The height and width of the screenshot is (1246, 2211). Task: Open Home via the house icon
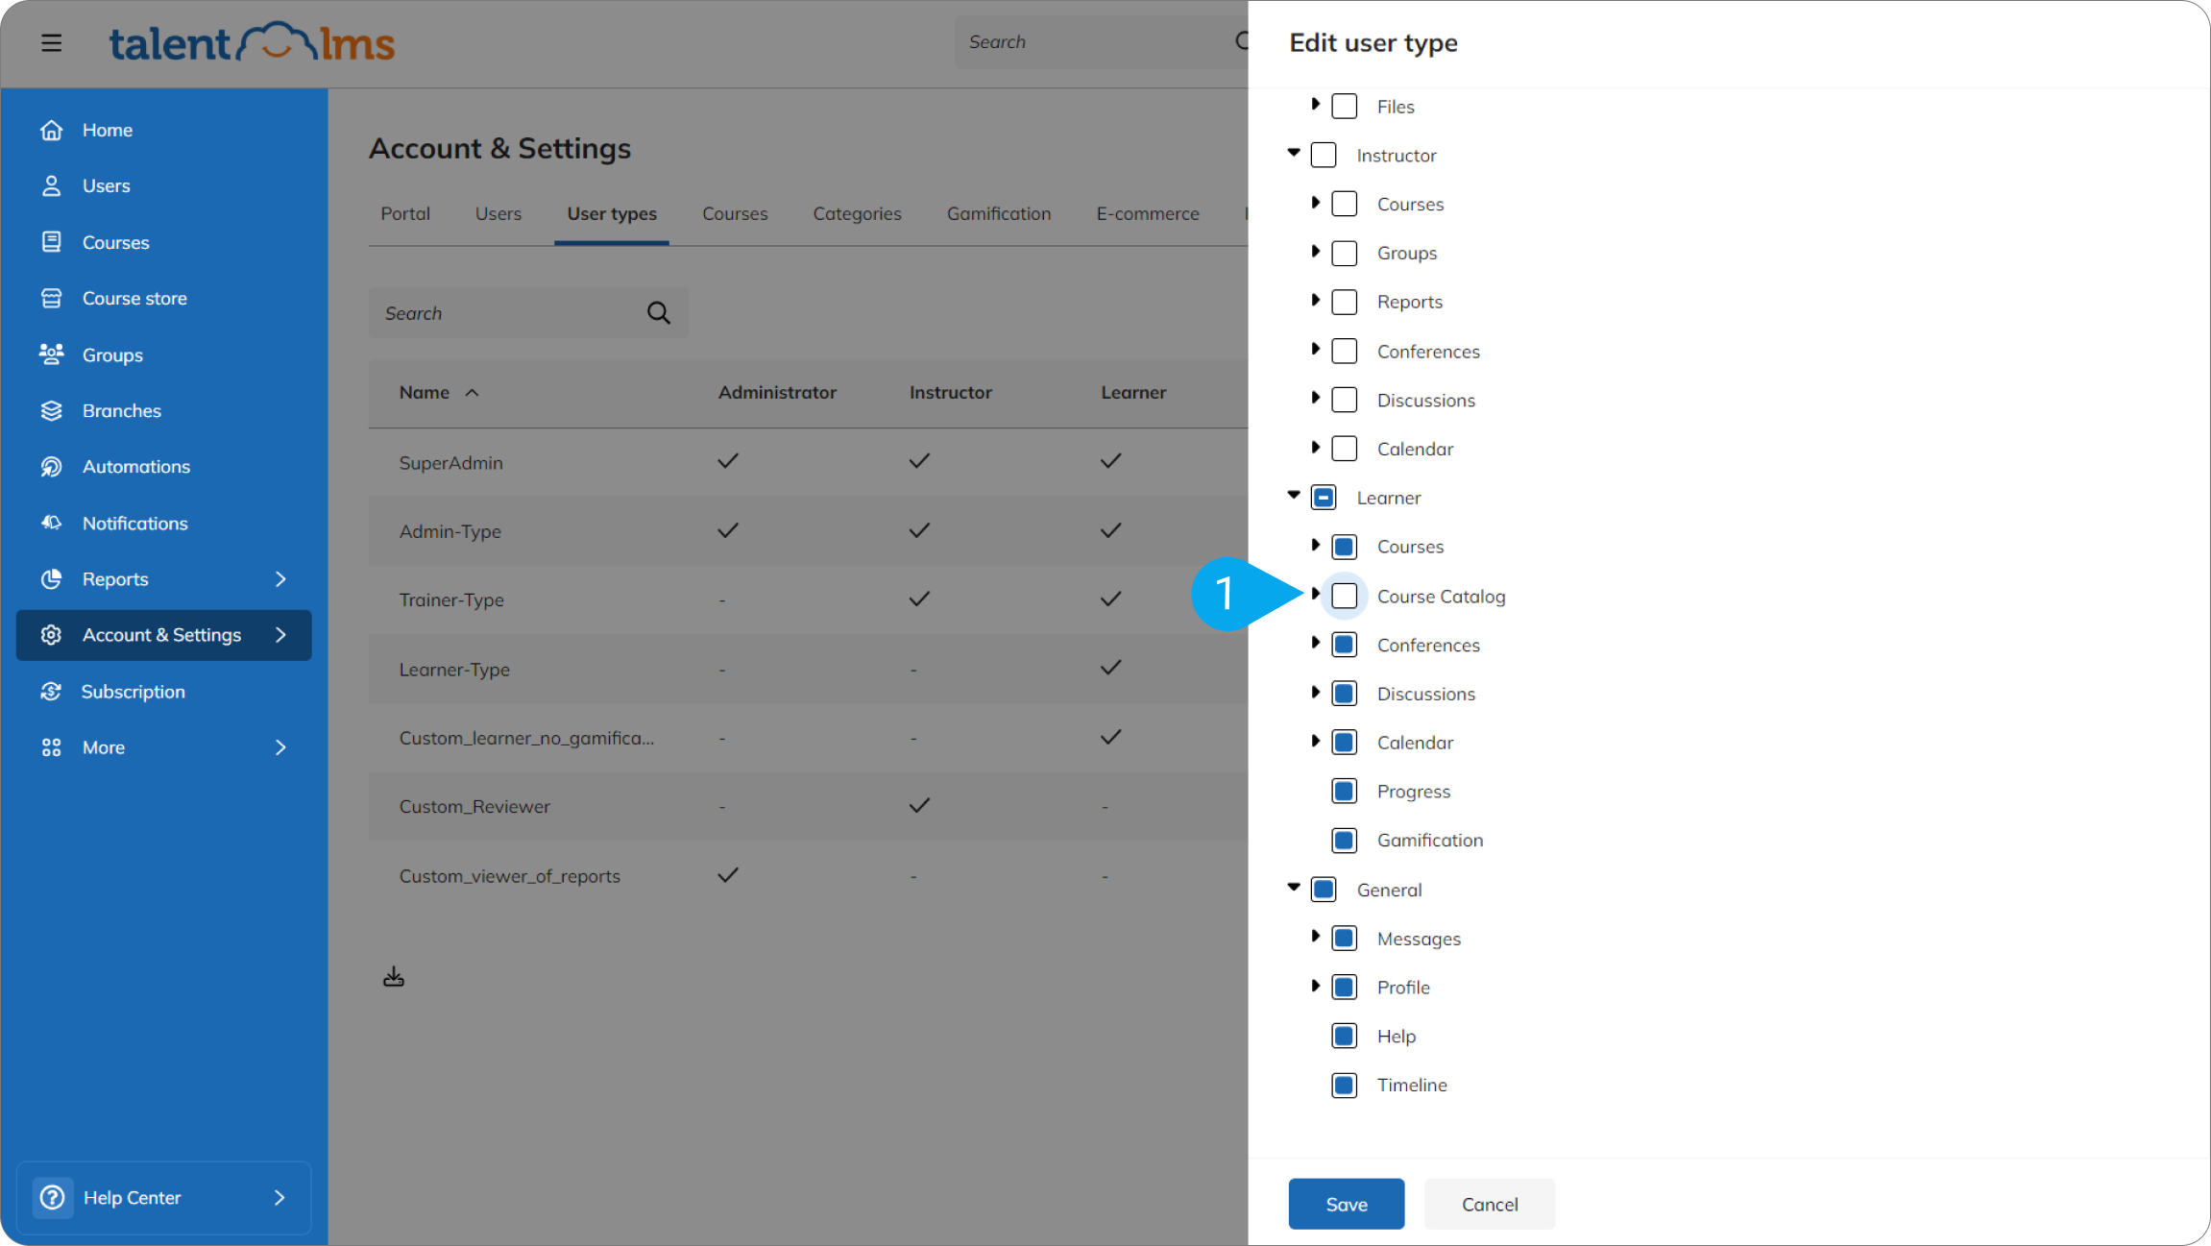click(x=52, y=131)
